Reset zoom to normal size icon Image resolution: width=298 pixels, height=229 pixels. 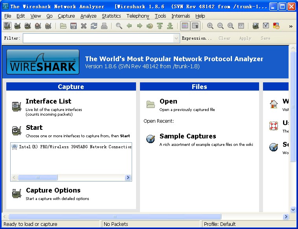pos(230,25)
